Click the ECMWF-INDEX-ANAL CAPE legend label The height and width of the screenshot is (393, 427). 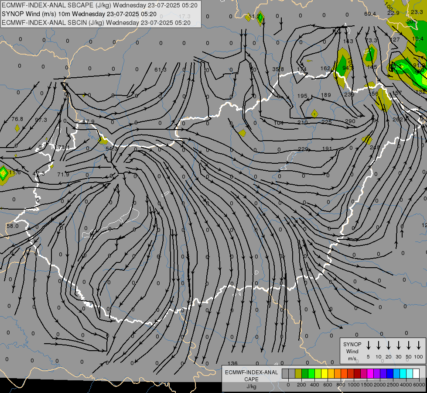(251, 376)
